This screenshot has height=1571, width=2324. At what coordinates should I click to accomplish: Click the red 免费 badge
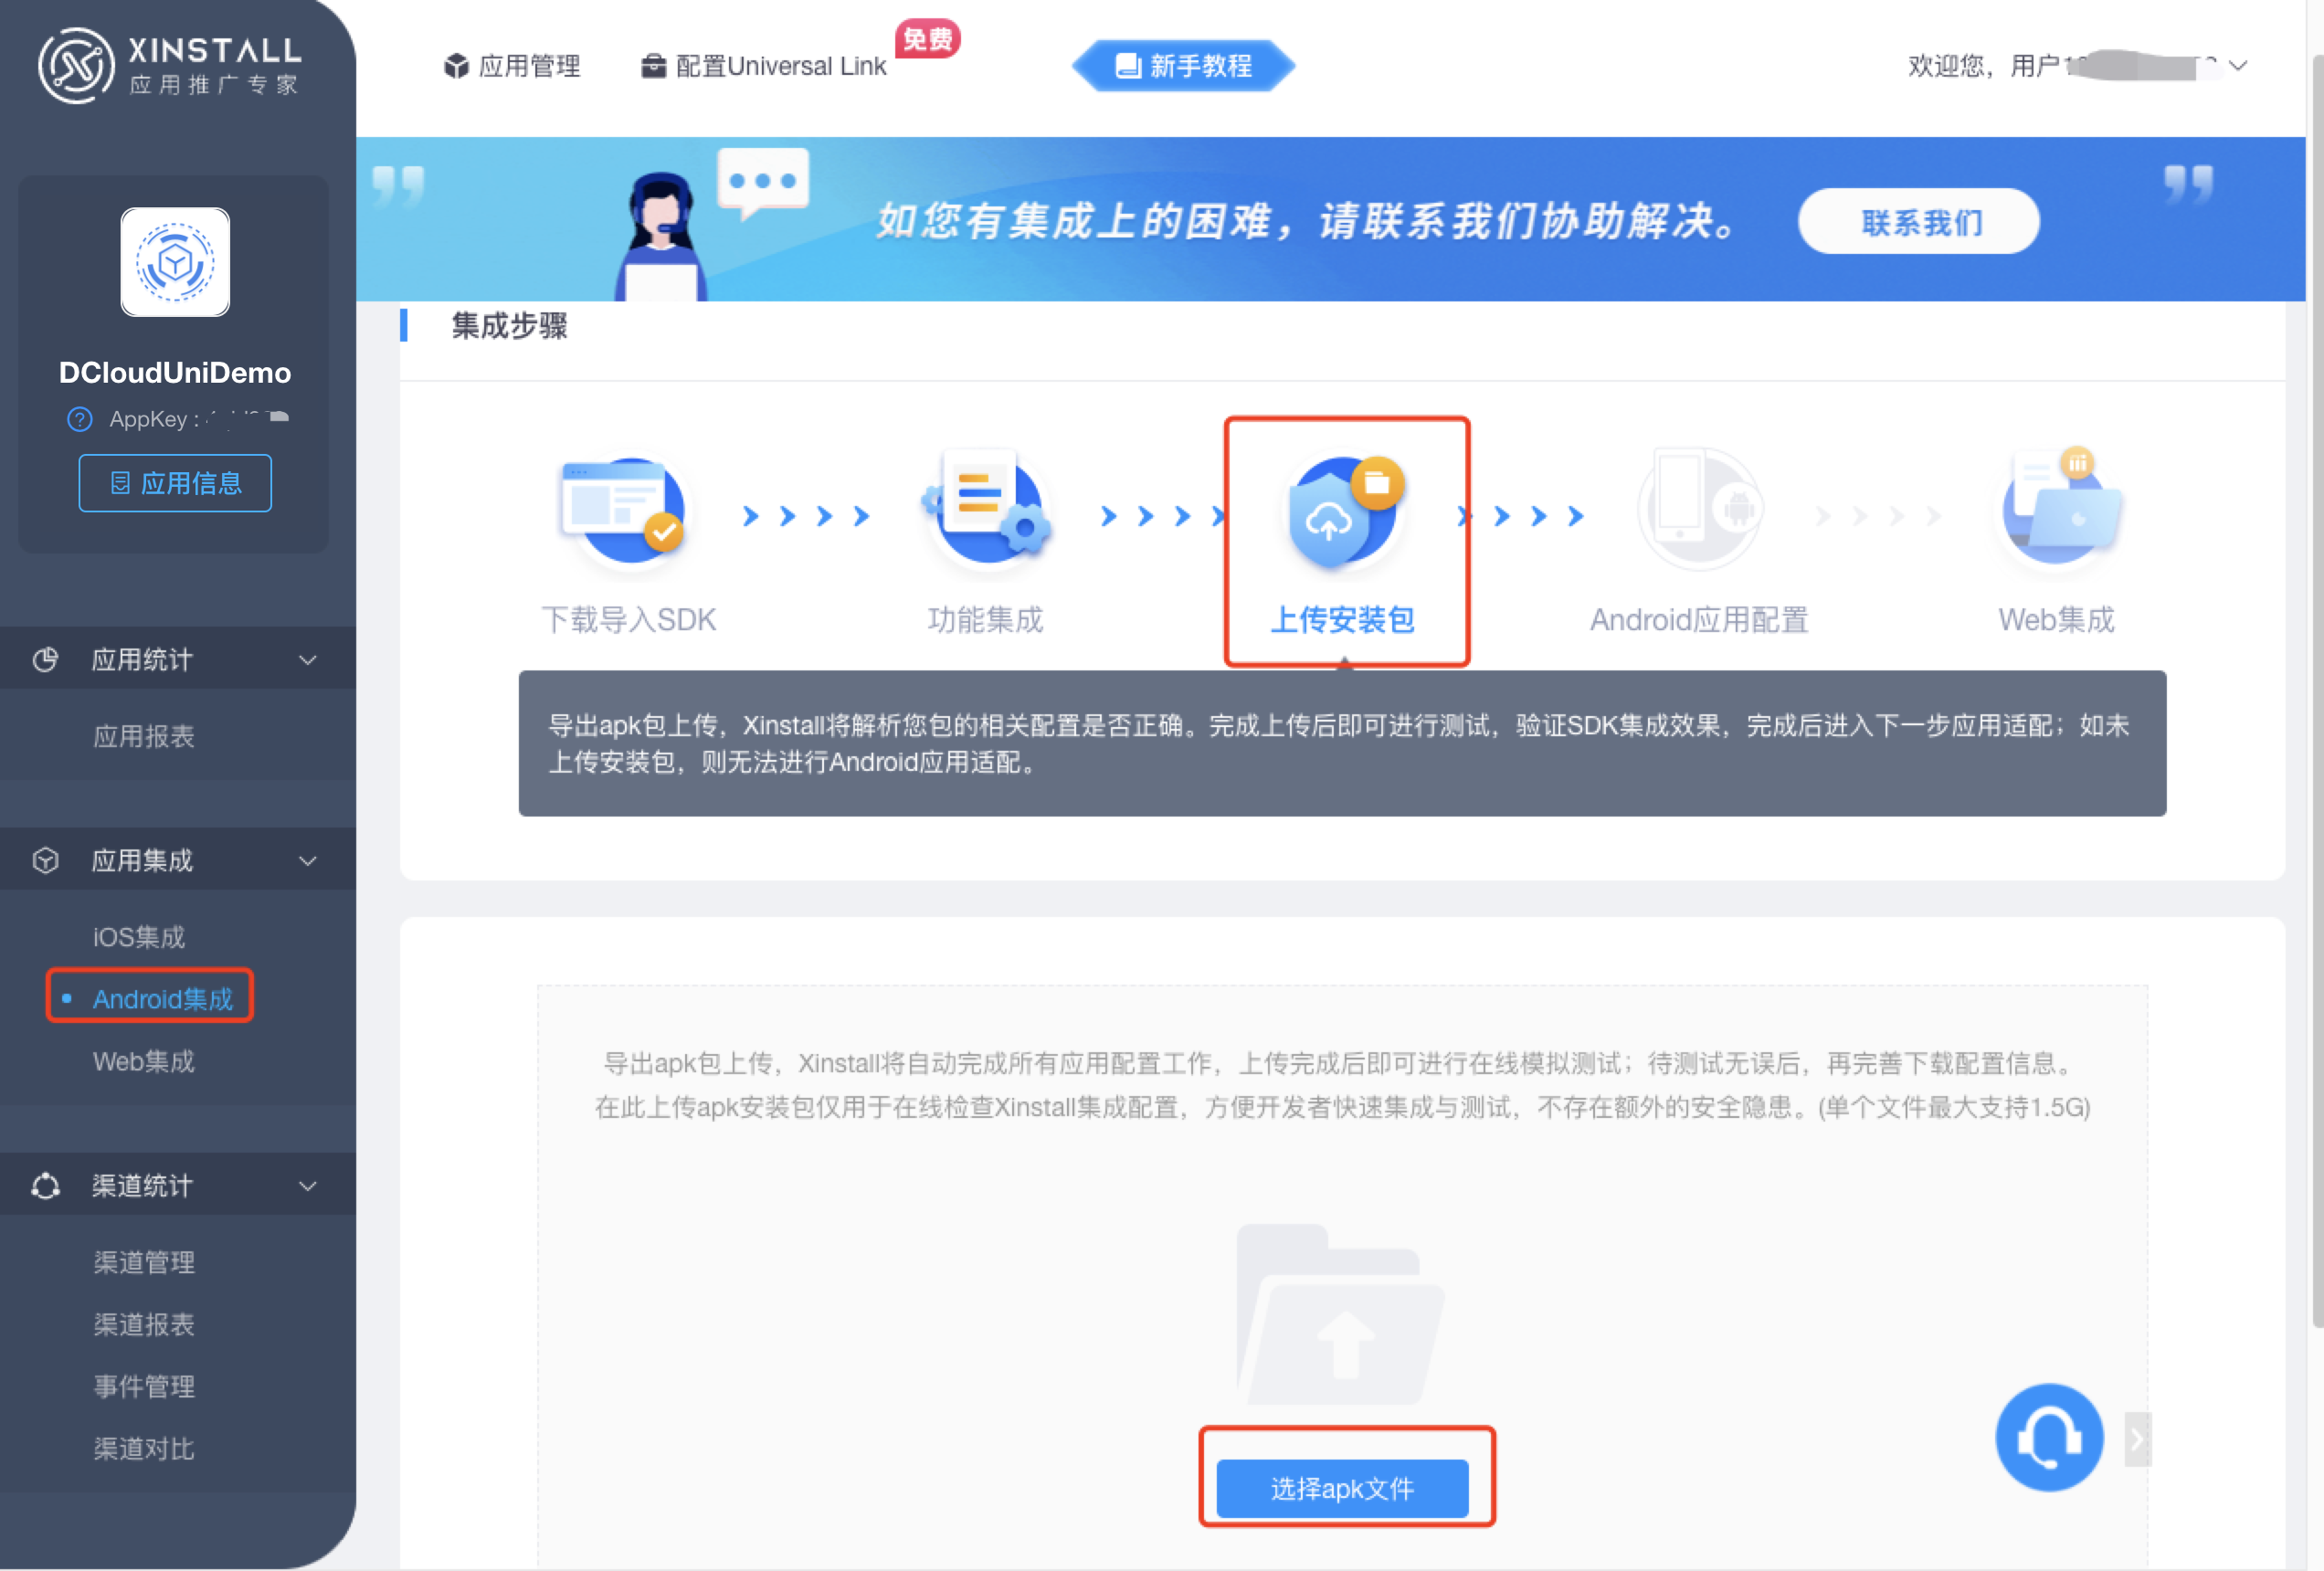pyautogui.click(x=927, y=39)
